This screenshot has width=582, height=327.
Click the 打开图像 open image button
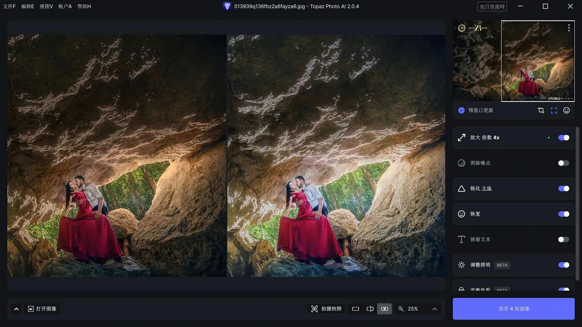(x=42, y=309)
